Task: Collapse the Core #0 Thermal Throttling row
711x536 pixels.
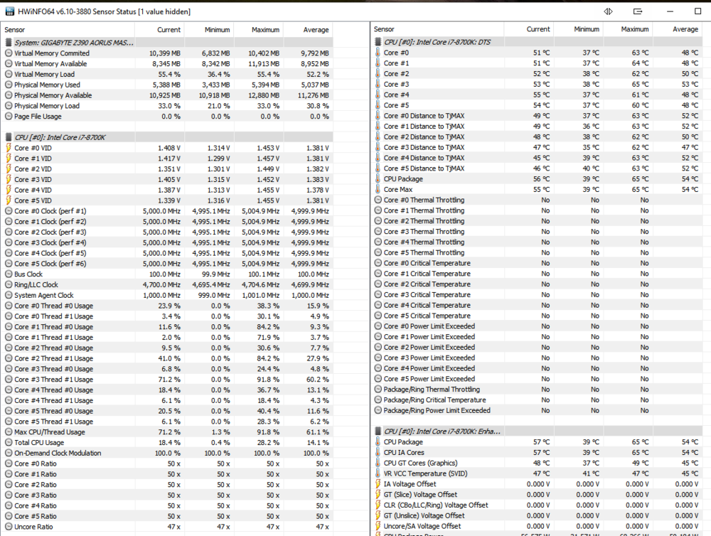Action: 377,200
